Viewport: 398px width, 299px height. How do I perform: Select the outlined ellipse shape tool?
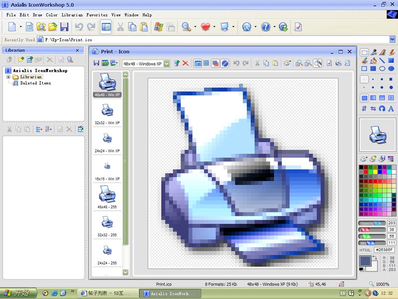pyautogui.click(x=382, y=69)
